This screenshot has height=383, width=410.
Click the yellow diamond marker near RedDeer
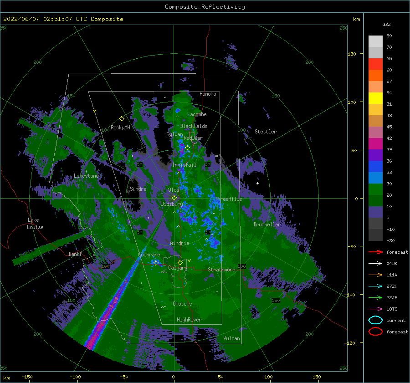(187, 148)
